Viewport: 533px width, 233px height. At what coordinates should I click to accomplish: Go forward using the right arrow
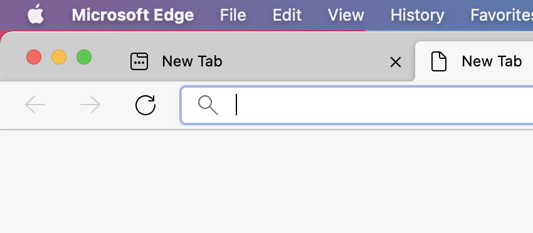[x=90, y=105]
